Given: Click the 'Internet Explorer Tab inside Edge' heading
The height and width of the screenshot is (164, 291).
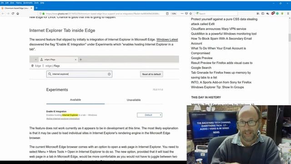Looking at the screenshot, I should tap(62, 31).
